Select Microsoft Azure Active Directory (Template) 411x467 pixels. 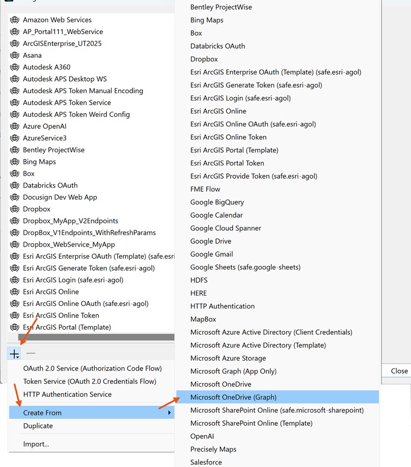(258, 345)
